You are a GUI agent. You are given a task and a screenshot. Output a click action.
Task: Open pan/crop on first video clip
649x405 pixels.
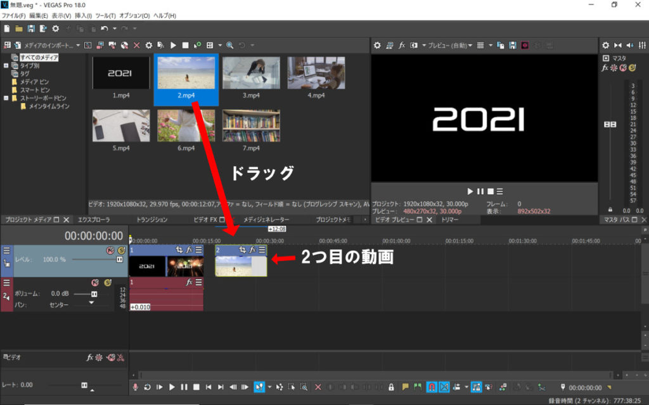click(x=179, y=251)
